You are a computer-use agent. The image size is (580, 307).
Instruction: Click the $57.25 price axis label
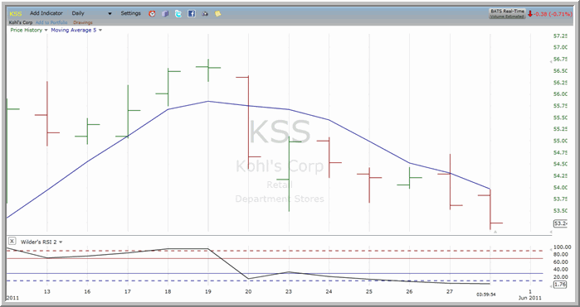[560, 36]
